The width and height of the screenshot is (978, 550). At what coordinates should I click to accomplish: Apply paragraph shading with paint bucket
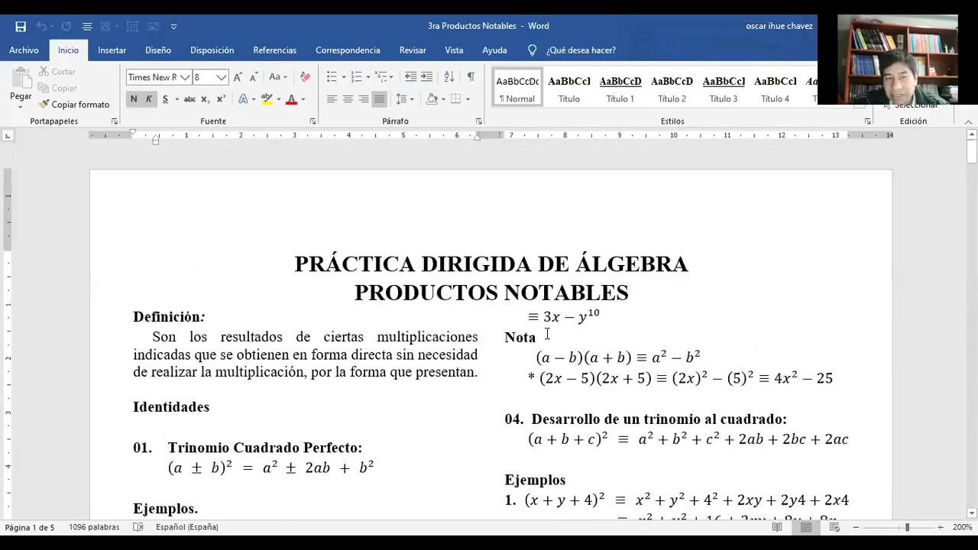432,99
